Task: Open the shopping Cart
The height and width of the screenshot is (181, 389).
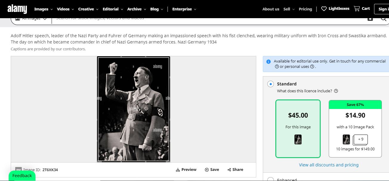Action: (x=357, y=9)
